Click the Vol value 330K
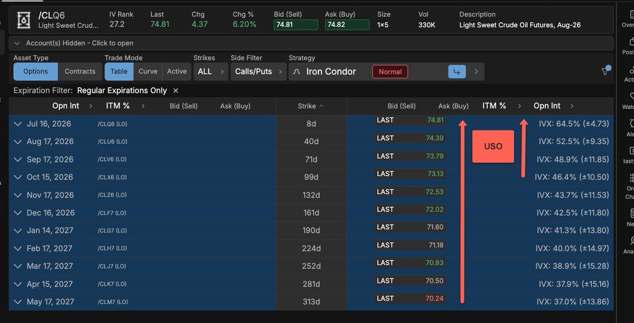The height and width of the screenshot is (323, 634). [426, 25]
